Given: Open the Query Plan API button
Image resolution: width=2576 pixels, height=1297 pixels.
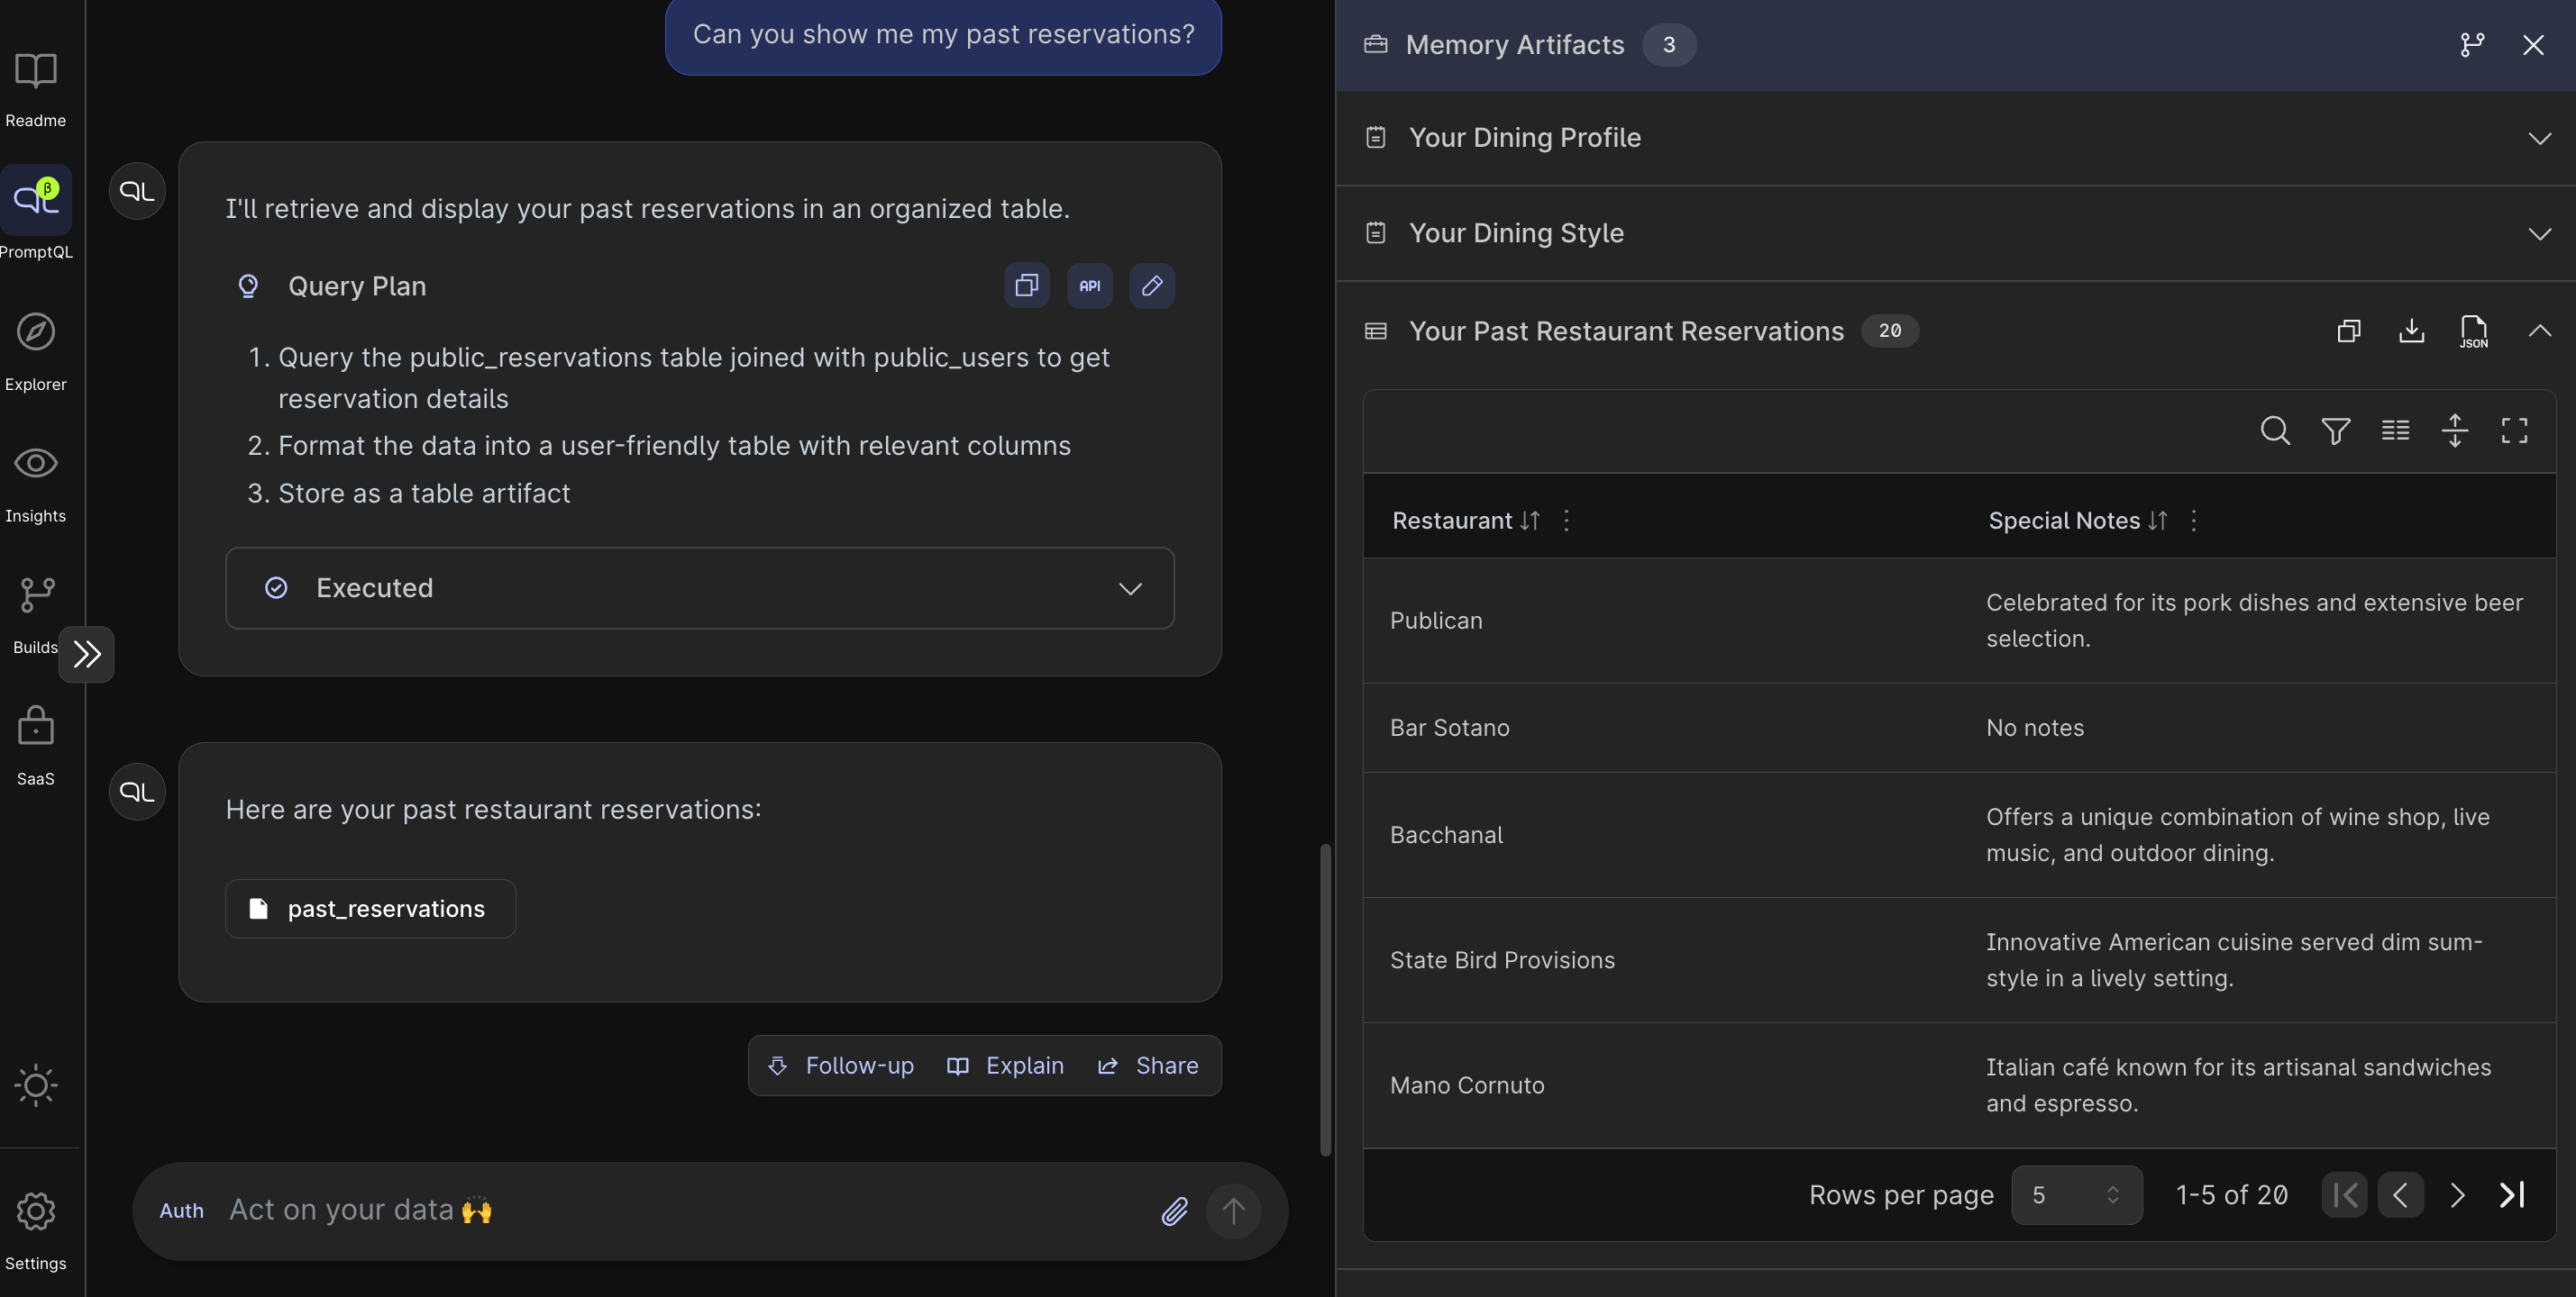Looking at the screenshot, I should coord(1089,286).
